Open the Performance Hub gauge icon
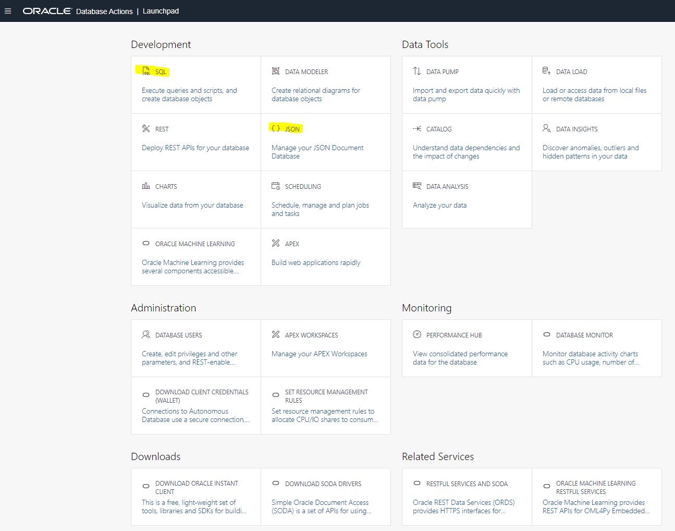 (416, 334)
